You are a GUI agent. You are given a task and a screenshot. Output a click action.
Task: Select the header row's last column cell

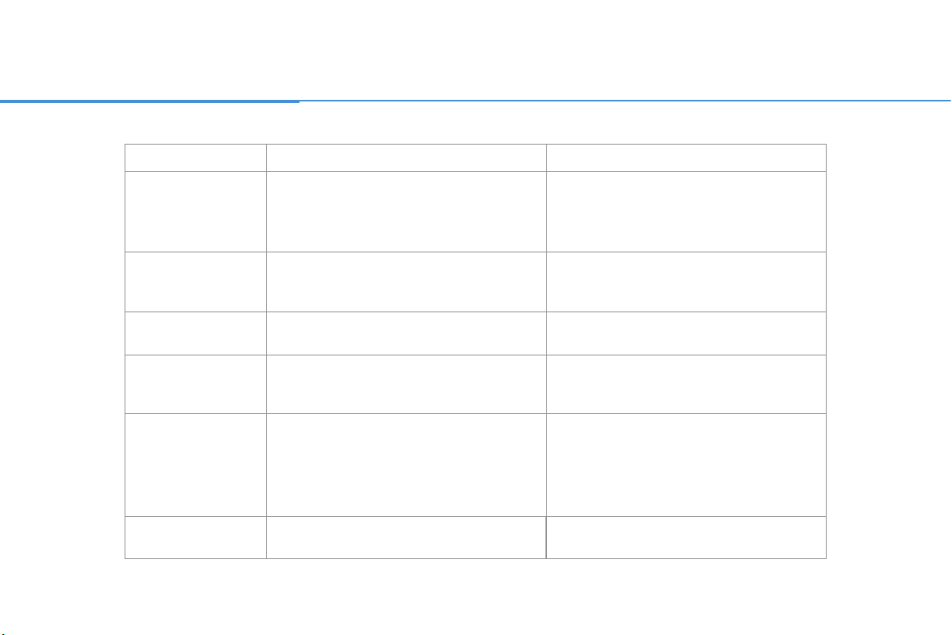click(686, 158)
